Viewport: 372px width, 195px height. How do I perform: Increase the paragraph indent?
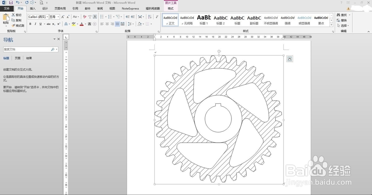[x=133, y=17]
